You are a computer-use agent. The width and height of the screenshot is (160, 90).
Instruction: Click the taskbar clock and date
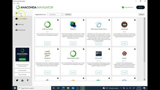click(139, 88)
